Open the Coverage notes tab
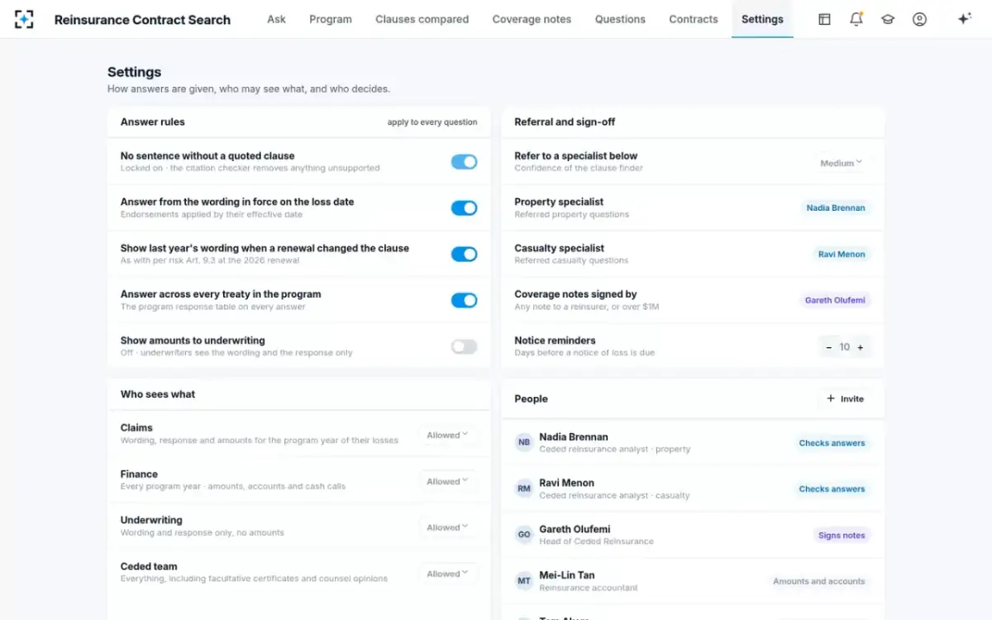This screenshot has height=620, width=992. click(532, 19)
